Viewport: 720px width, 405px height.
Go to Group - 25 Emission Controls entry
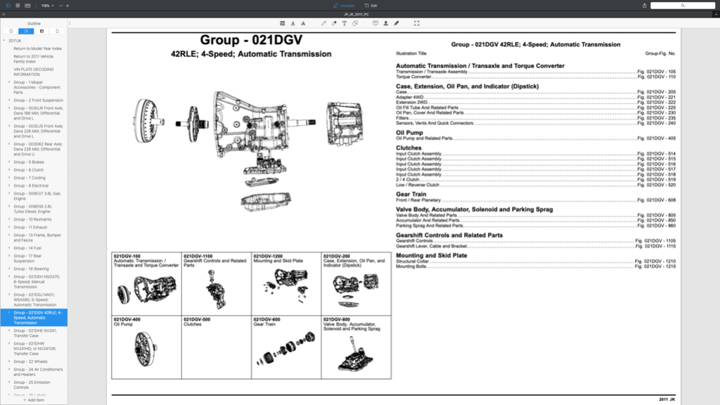point(32,385)
